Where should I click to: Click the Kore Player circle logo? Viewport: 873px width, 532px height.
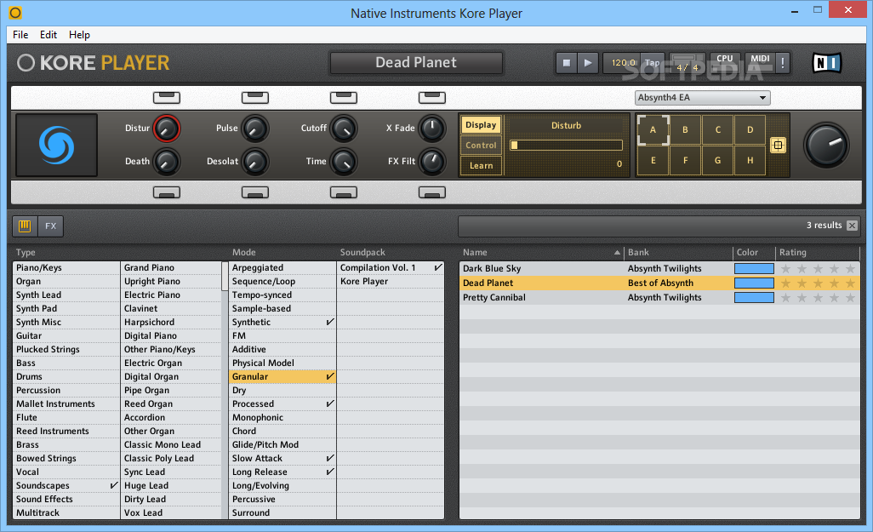point(26,63)
